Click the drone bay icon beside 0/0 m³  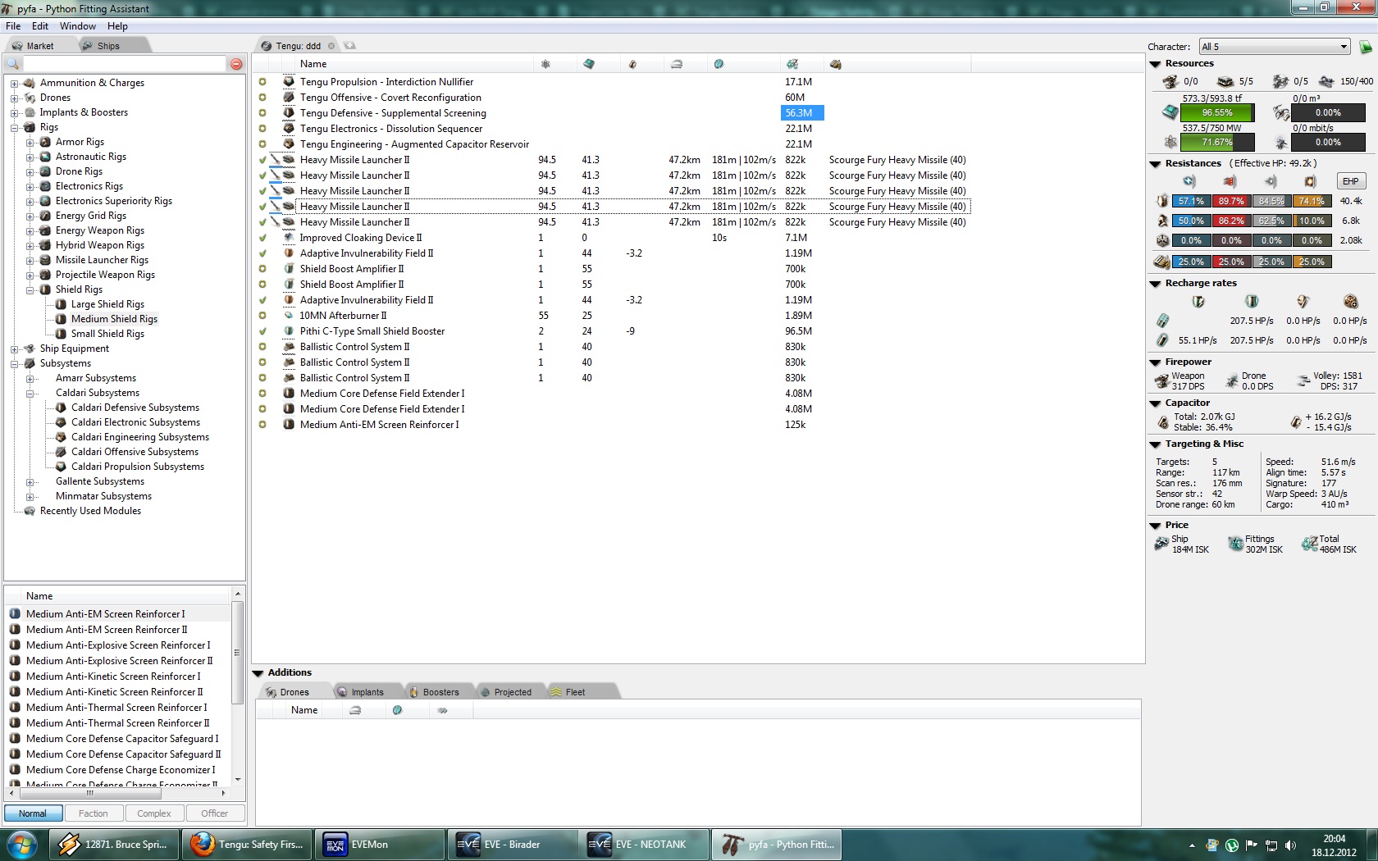pyautogui.click(x=1280, y=112)
